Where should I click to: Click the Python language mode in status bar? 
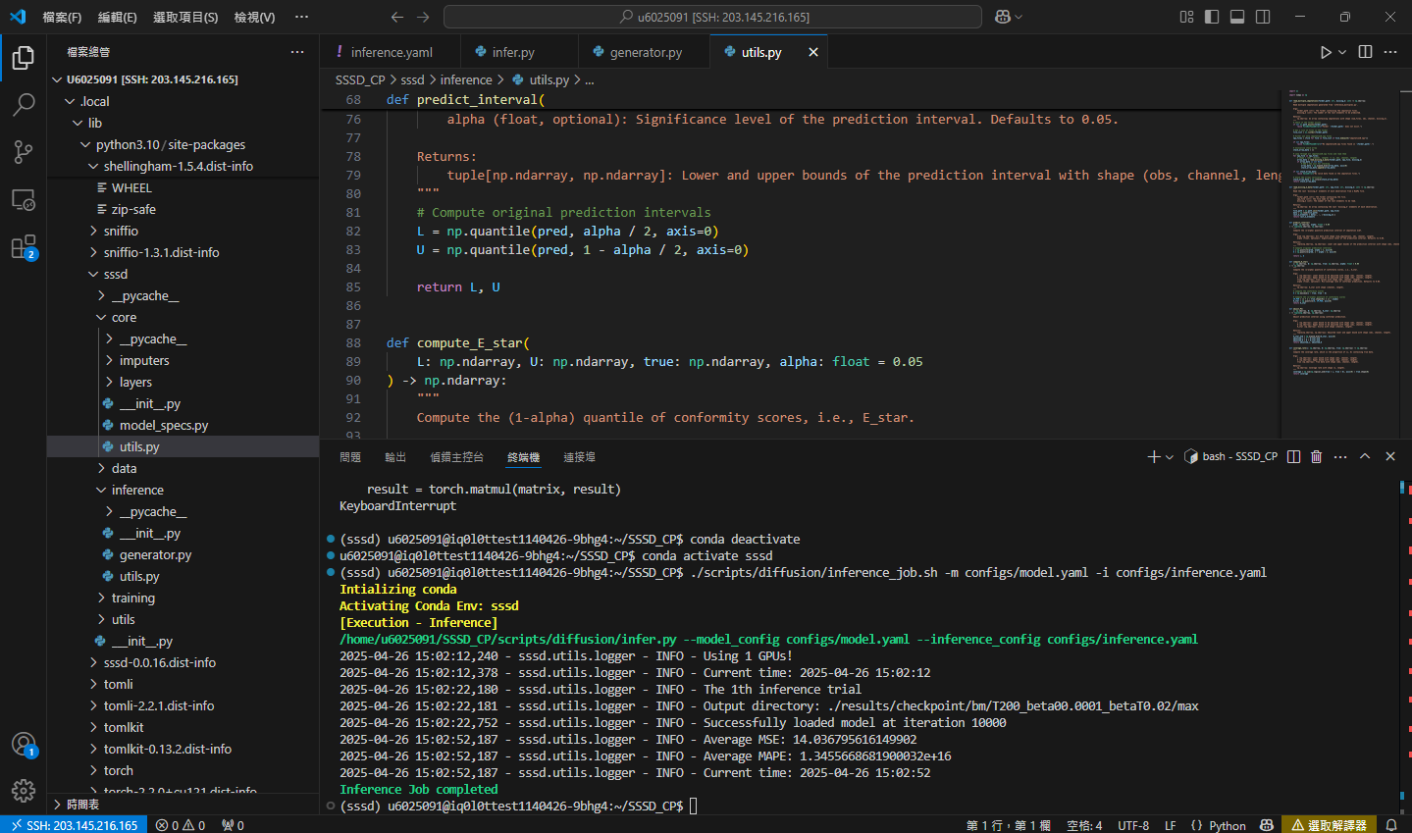pos(1227,825)
